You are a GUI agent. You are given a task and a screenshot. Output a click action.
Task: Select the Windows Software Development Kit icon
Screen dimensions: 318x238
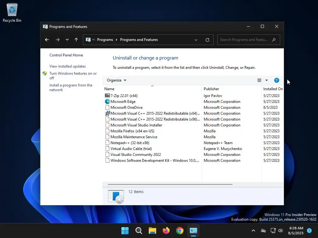(x=107, y=160)
